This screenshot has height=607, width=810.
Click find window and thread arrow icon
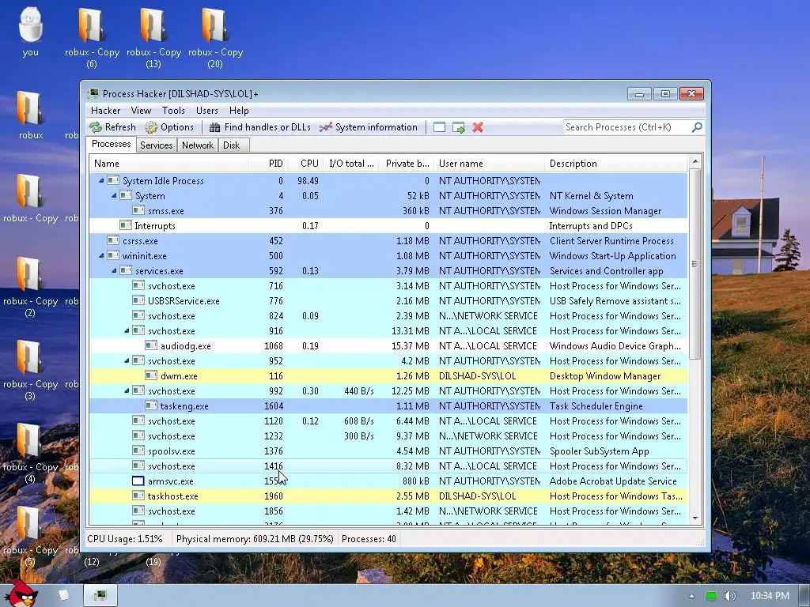[458, 127]
